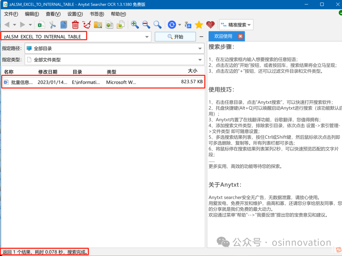Sort by the 目录 column header
Image resolution: width=342 pixels, height=256 pixels.
(x=77, y=72)
